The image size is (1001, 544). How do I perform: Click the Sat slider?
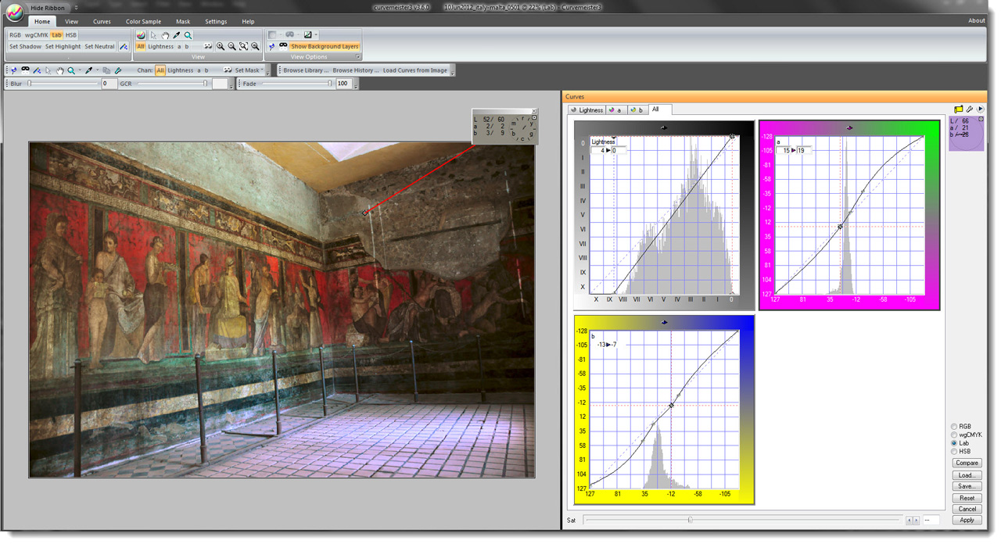(741, 520)
